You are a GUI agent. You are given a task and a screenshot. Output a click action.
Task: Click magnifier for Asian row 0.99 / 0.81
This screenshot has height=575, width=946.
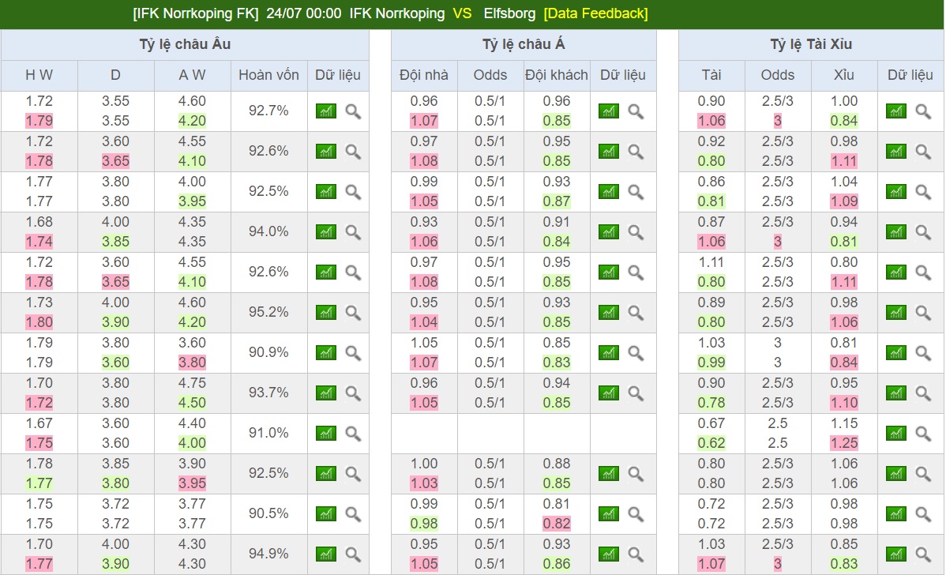[636, 513]
